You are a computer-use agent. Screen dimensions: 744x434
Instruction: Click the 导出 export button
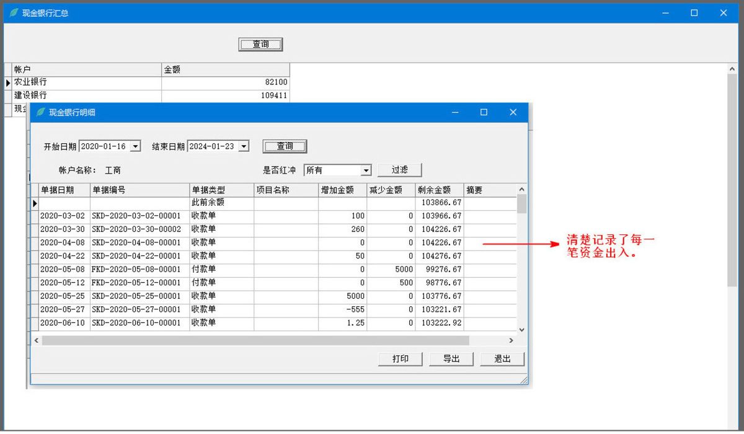click(451, 359)
